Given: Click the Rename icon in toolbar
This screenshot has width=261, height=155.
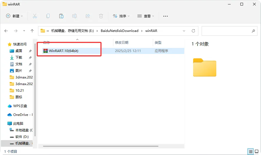Looking at the screenshot, I should point(74,16).
